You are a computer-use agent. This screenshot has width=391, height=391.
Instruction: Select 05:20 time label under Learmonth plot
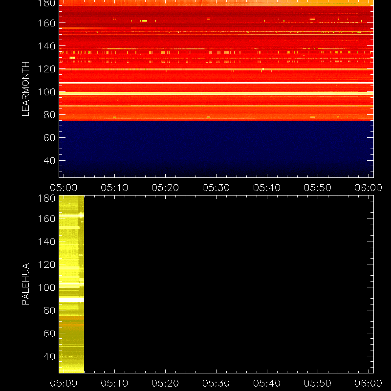click(165, 188)
